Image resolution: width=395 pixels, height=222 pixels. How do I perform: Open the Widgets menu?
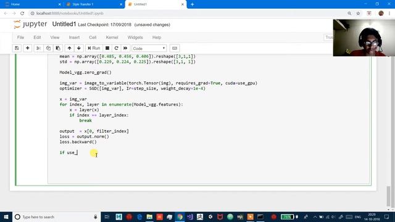135,37
